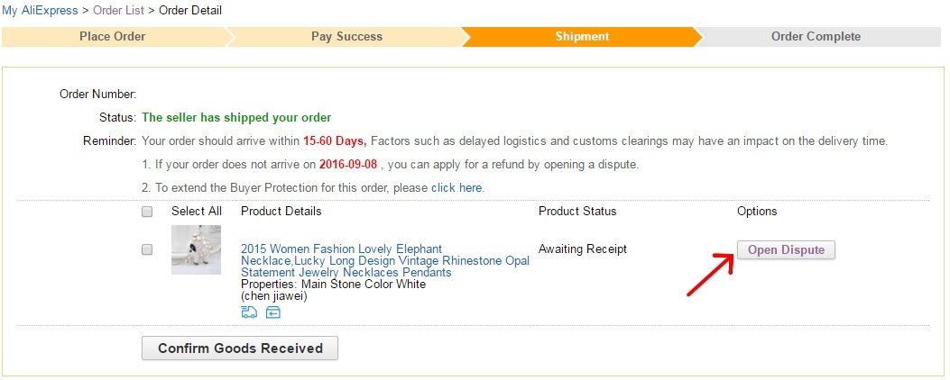Go to My AliExpress breadcrumb

[x=39, y=10]
